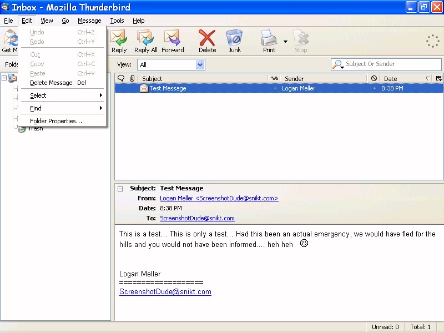The image size is (444, 333).
Task: Click the signature email link in the message body
Action: tap(165, 292)
